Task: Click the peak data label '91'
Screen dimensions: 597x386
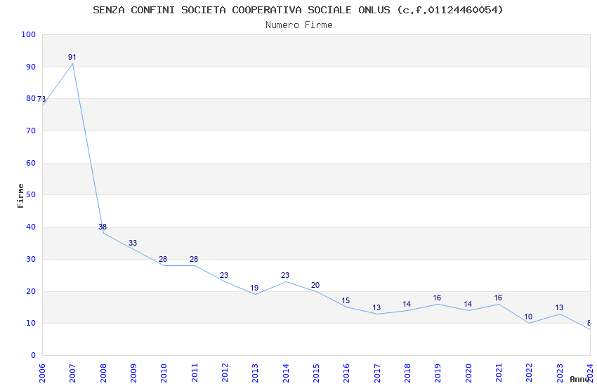Action: [72, 57]
